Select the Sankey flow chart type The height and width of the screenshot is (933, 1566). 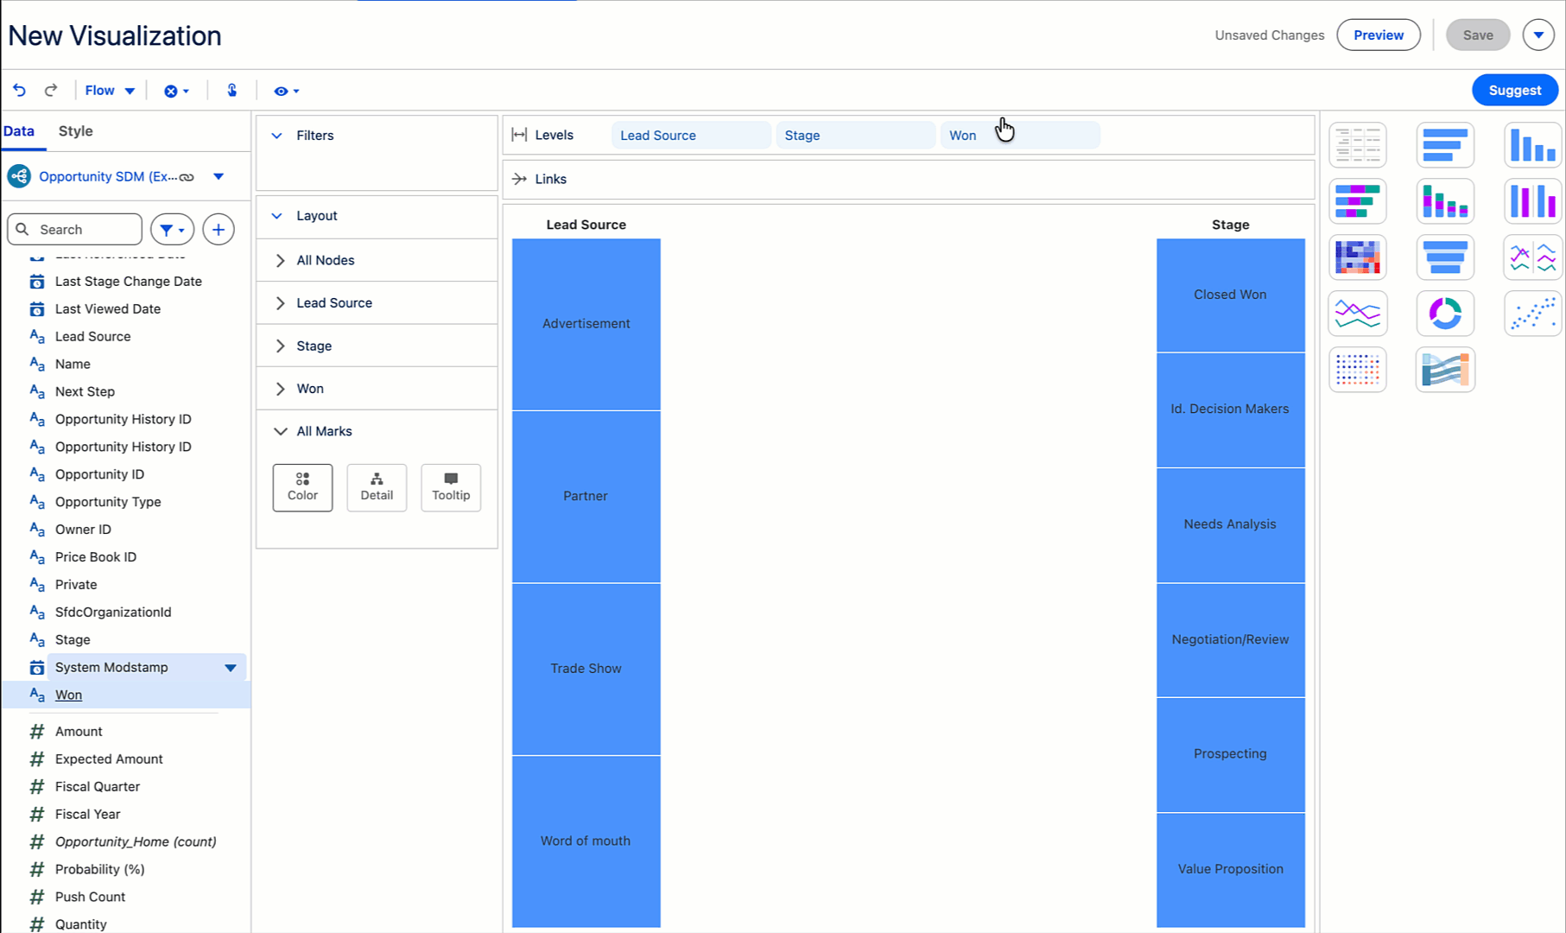1444,370
